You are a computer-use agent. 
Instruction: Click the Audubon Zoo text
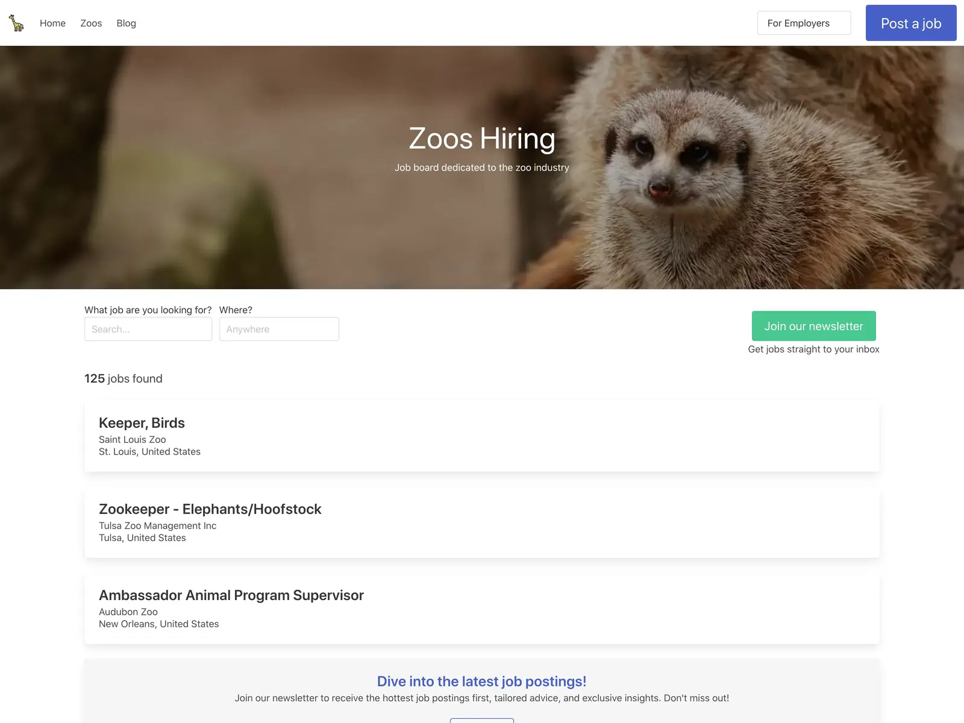(128, 612)
